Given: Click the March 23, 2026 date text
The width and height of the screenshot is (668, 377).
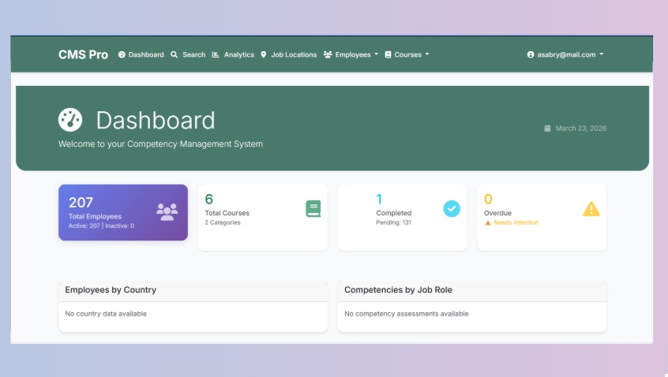Looking at the screenshot, I should tap(580, 128).
